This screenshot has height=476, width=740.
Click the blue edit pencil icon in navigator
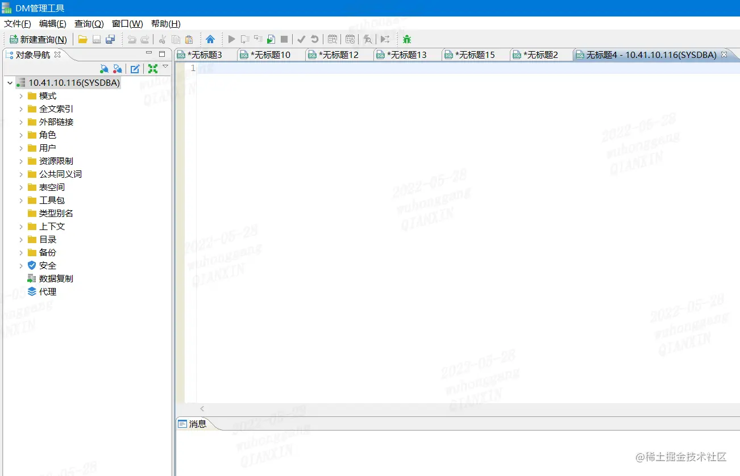[135, 69]
